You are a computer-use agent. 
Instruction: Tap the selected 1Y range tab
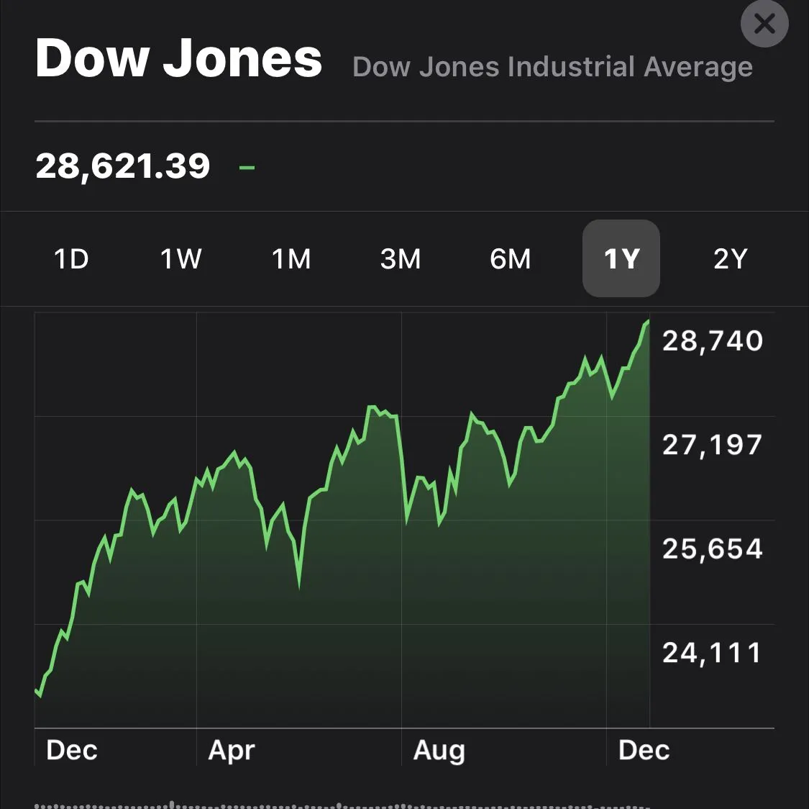coord(621,258)
